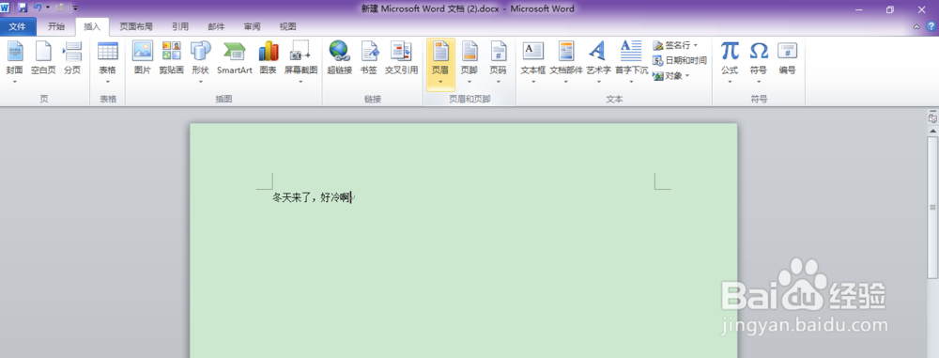
Task: Expand the object (对象) dropdown arrow
Action: point(687,75)
